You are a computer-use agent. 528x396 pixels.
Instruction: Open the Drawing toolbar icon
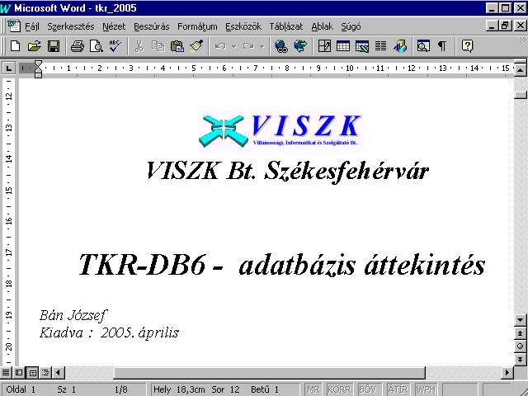[400, 46]
